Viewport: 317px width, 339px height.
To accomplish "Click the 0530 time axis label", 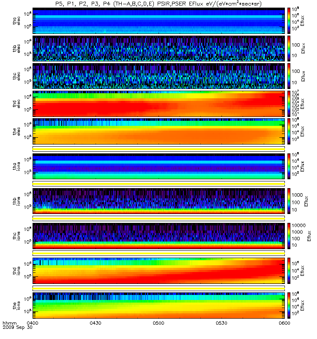I will pos(221,323).
